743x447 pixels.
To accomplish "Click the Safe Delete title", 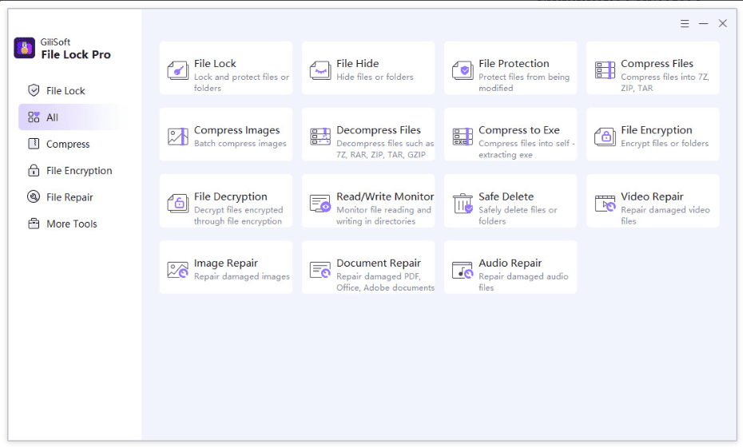I will coord(506,196).
